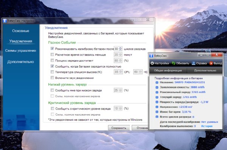Open Настройки in BatteryCare toolbar
The width and height of the screenshot is (227, 150).
coord(160,63)
